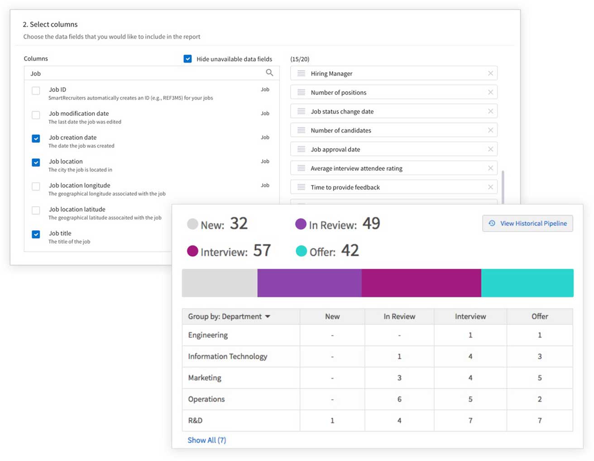594x461 pixels.
Task: Click the search magnifier icon in Columns
Action: point(269,73)
